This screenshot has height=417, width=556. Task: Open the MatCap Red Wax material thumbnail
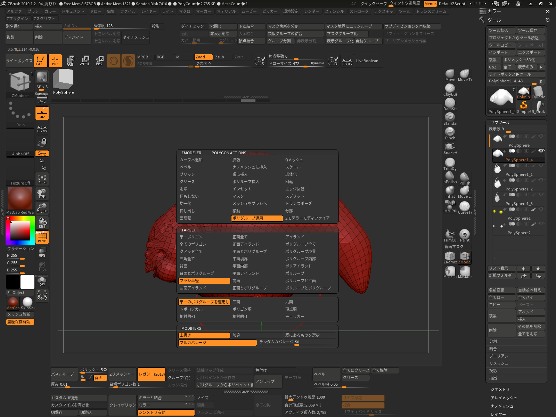(20, 201)
